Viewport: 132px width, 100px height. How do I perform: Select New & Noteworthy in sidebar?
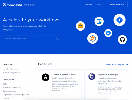click(x=11, y=69)
